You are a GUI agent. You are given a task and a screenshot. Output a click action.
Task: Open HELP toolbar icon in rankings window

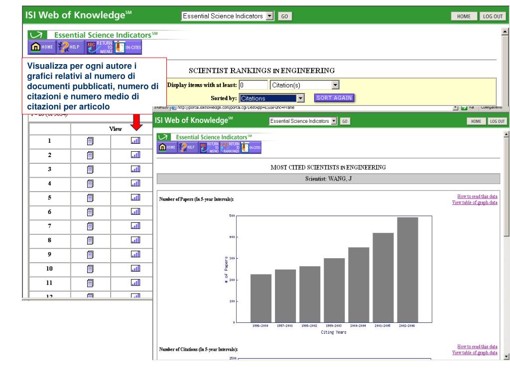tap(71, 47)
